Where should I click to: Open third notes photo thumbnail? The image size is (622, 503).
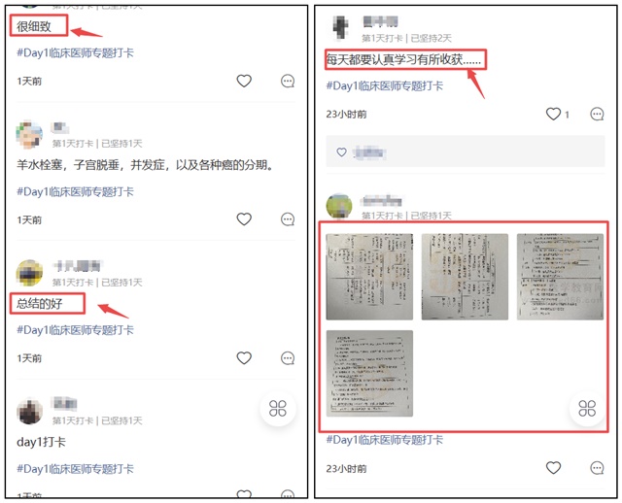tap(560, 277)
